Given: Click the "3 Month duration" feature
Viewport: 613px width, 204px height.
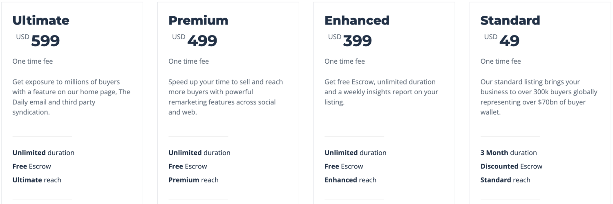Looking at the screenshot, I should (508, 153).
